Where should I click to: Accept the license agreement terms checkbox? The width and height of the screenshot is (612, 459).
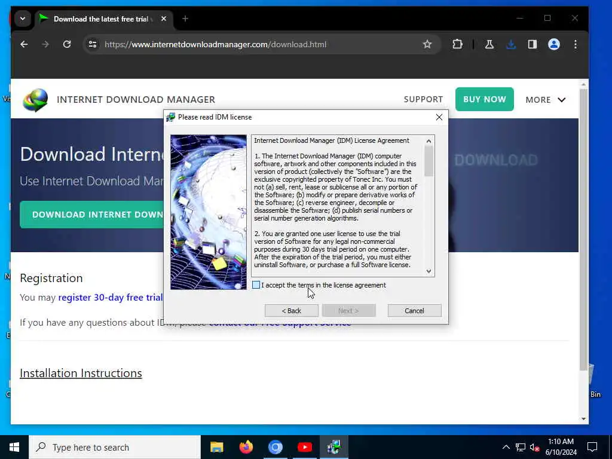click(256, 285)
